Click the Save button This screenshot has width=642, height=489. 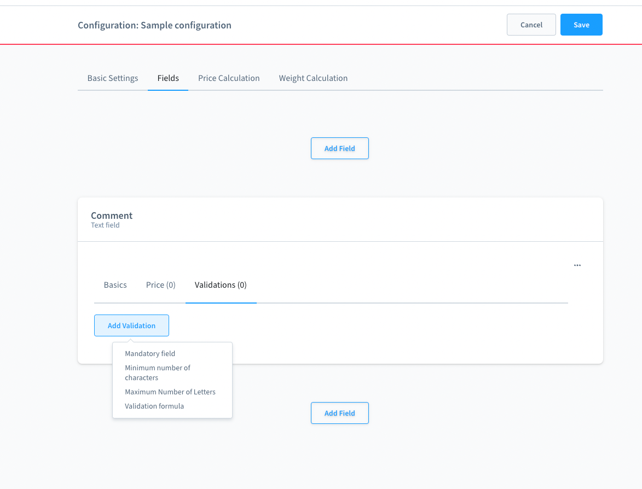581,25
